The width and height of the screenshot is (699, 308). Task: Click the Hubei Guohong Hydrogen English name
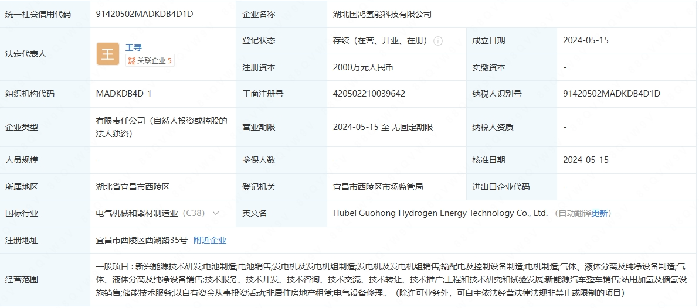[x=440, y=213]
